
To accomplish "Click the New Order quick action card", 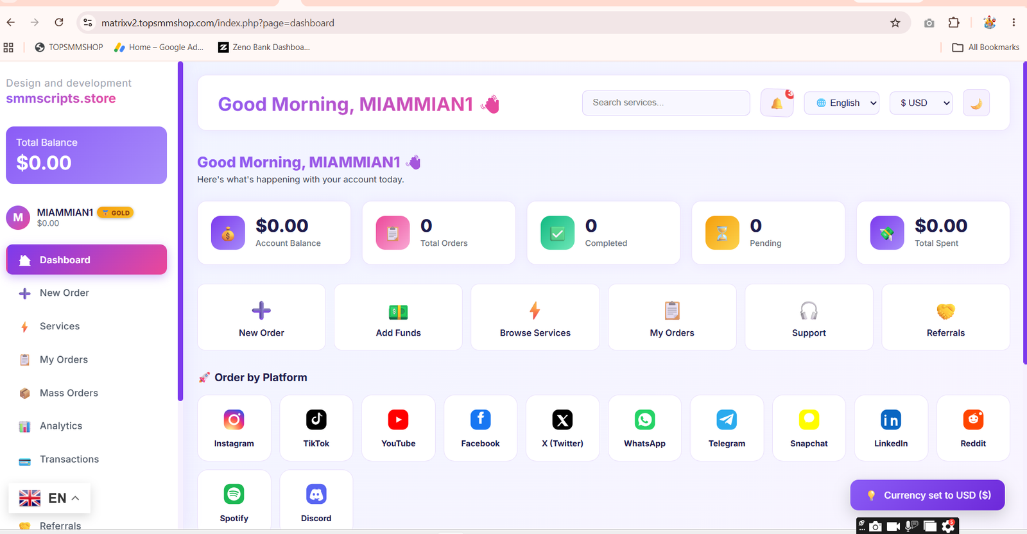I will click(261, 317).
